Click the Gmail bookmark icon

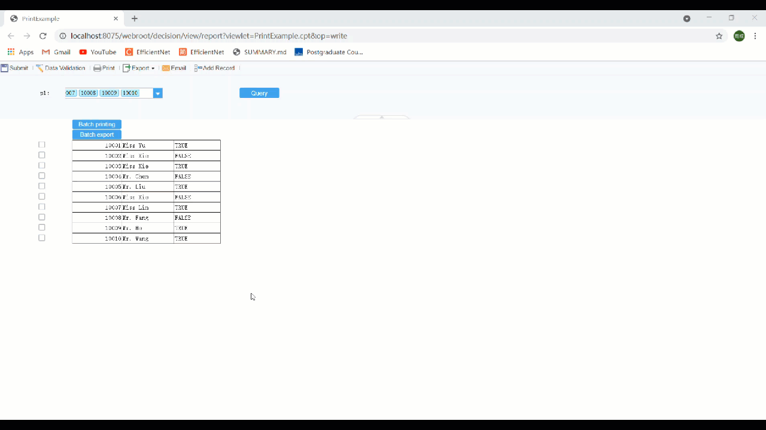(45, 52)
